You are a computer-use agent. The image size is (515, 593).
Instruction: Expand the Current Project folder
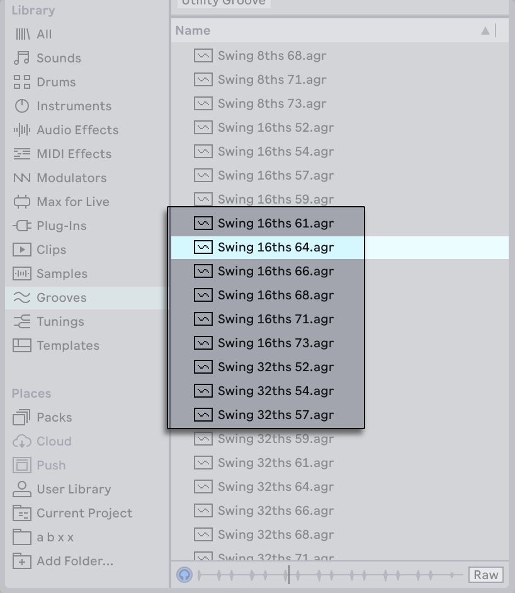pos(82,513)
